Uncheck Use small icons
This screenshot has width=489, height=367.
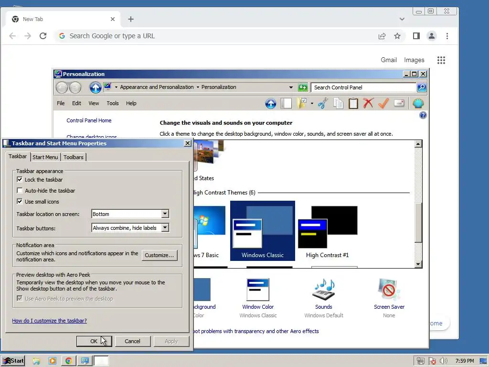(20, 202)
